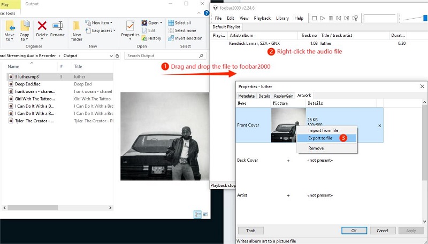Click the foobar2000 Next track button
This screenshot has height=244, width=428.
[x=347, y=18]
